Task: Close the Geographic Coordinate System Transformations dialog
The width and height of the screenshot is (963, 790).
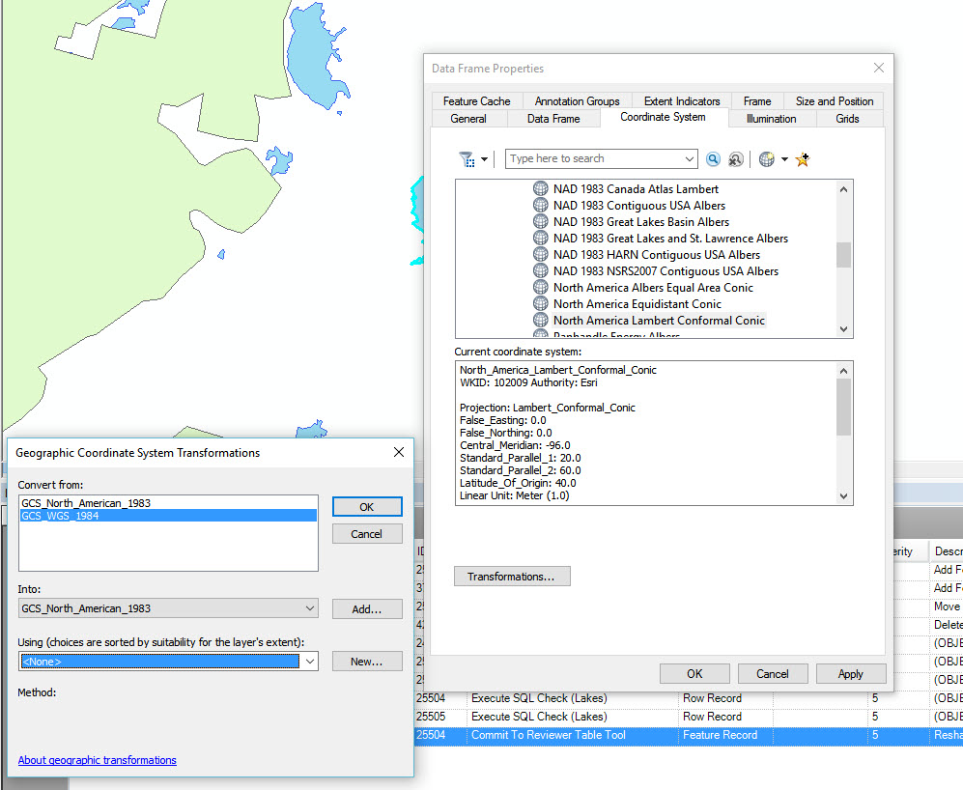Action: (x=399, y=452)
